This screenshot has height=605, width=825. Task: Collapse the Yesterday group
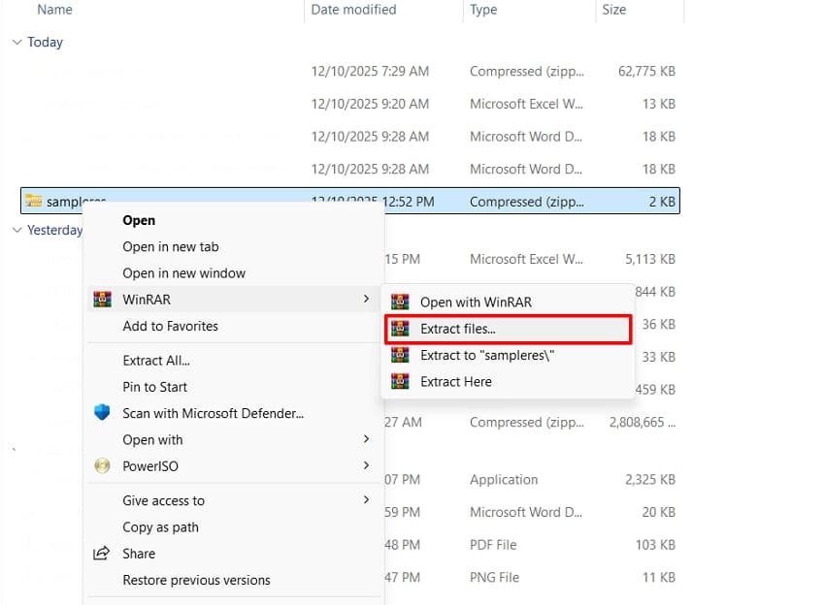17,230
